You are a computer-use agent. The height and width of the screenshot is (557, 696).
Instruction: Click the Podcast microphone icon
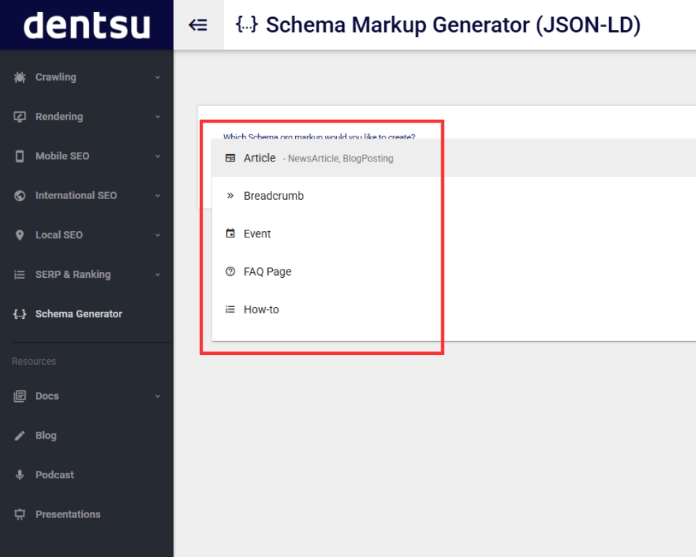[19, 475]
